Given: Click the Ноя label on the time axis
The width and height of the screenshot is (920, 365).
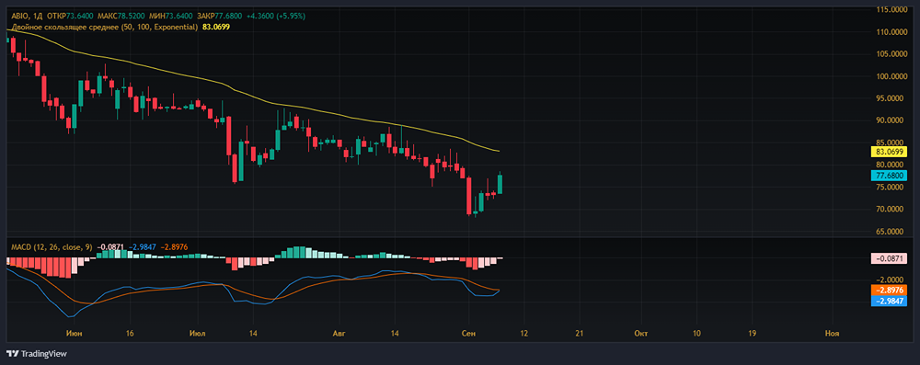Looking at the screenshot, I should 832,333.
